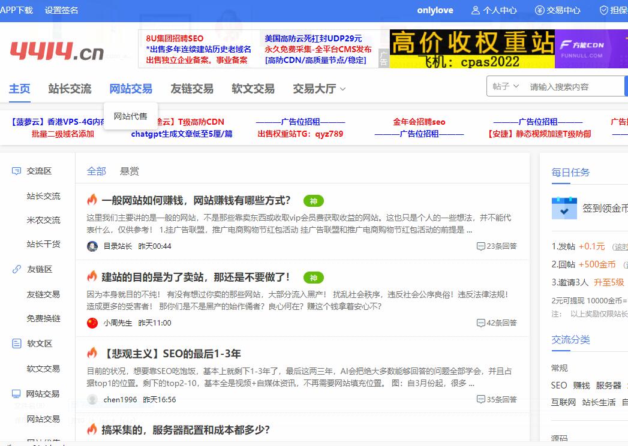
Task: Open the 站长交流 navigation menu item
Action: (70, 89)
